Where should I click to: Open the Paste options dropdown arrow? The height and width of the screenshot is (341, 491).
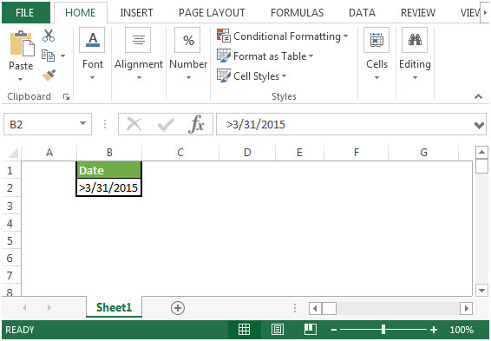tap(20, 79)
